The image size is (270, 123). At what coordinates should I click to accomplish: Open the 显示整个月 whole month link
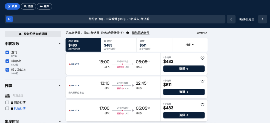pyautogui.click(x=202, y=33)
